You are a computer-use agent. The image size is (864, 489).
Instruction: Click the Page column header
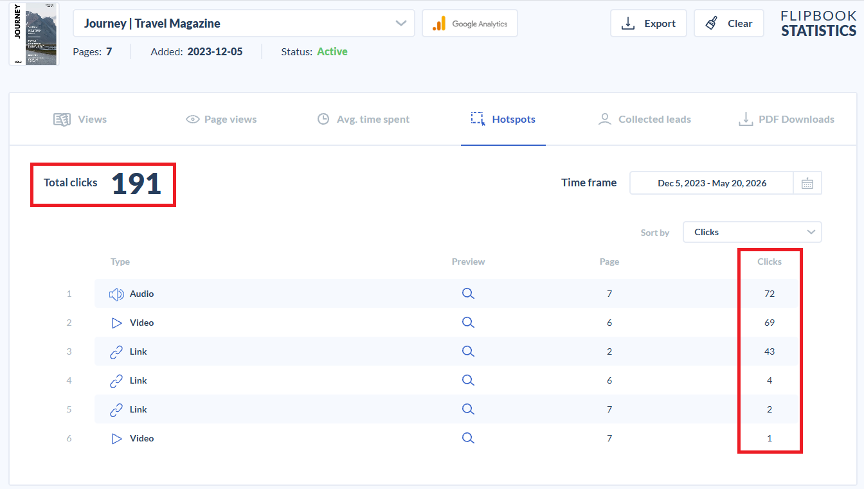[x=609, y=262]
